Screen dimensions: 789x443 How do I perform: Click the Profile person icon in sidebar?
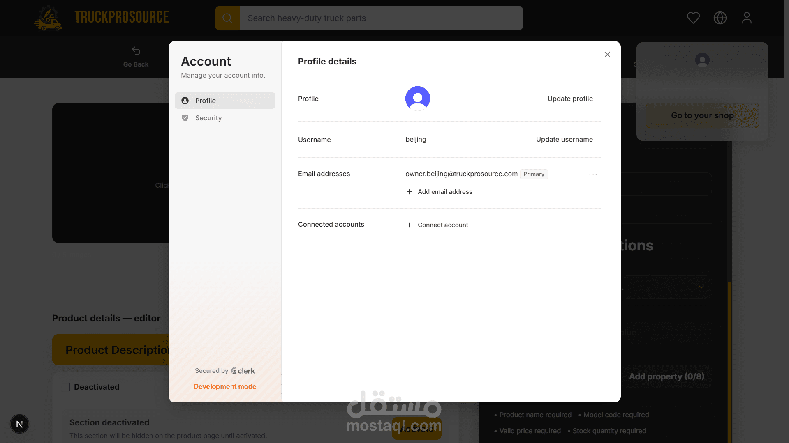click(x=185, y=101)
